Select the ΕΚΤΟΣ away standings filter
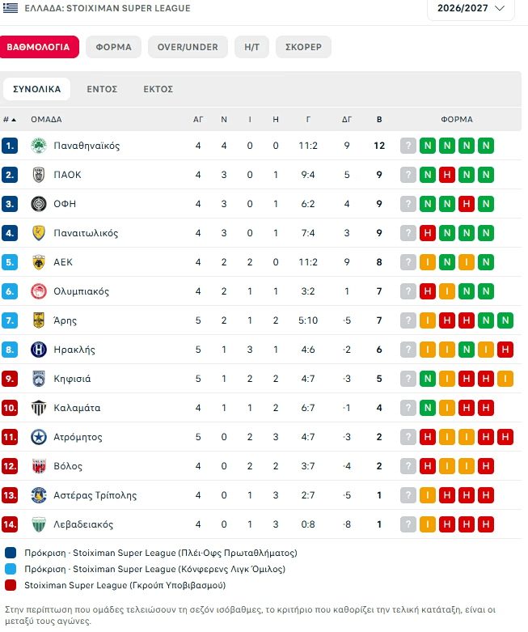Viewport: 528px width, 632px height. click(158, 89)
